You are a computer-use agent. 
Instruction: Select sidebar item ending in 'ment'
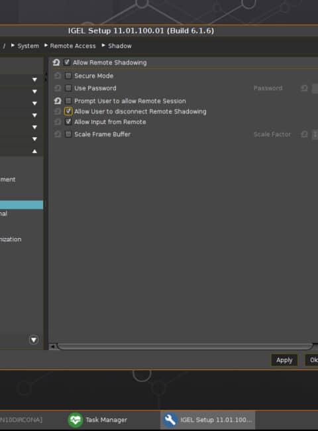coord(8,180)
